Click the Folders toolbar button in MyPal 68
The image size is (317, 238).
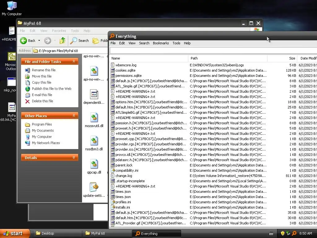pos(100,41)
